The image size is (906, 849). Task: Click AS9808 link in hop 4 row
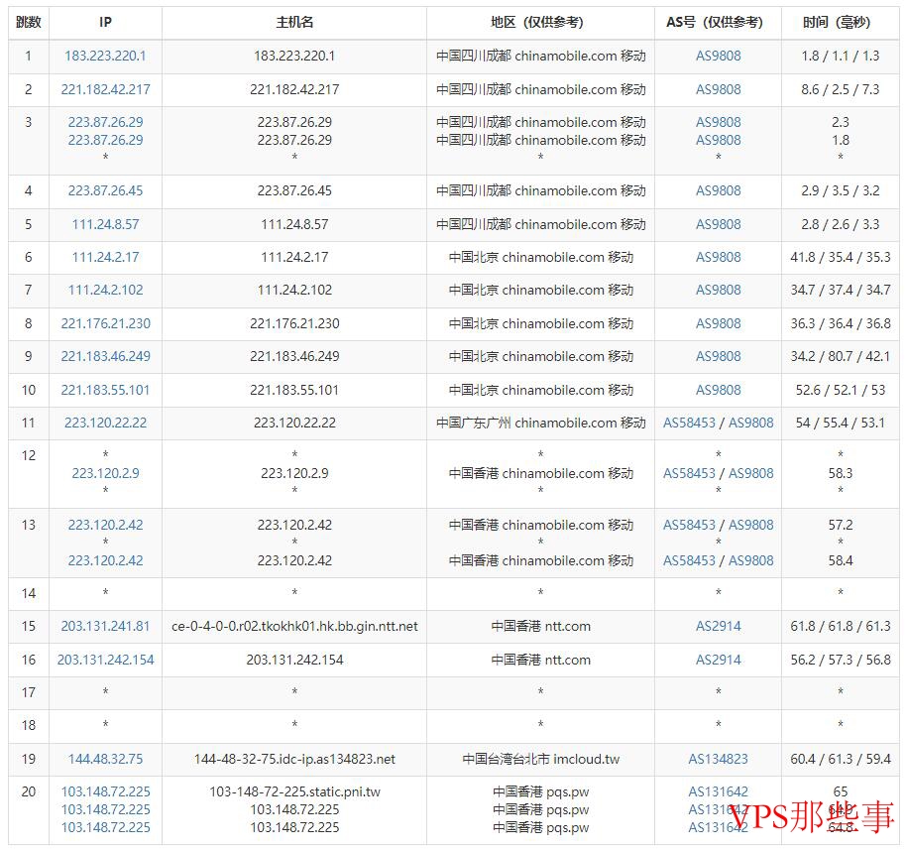[719, 190]
